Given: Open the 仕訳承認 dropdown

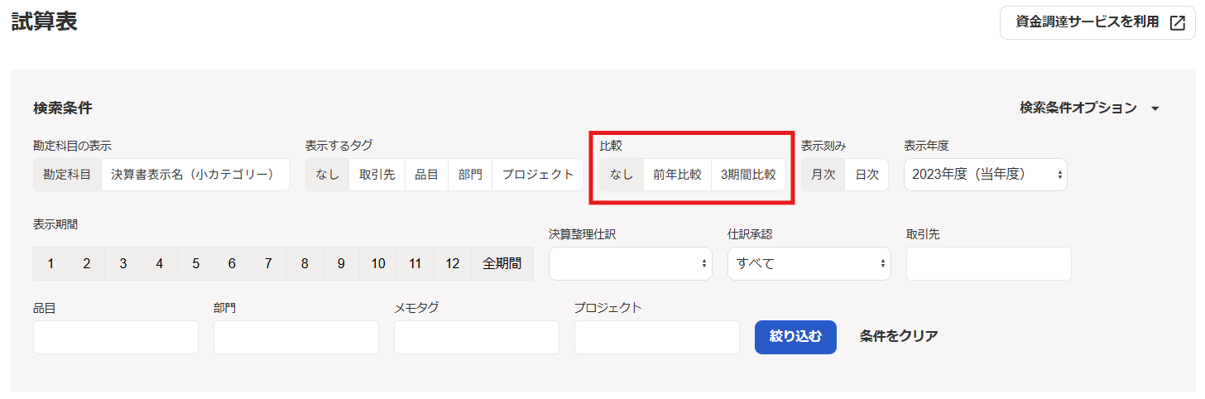Looking at the screenshot, I should pos(809,263).
